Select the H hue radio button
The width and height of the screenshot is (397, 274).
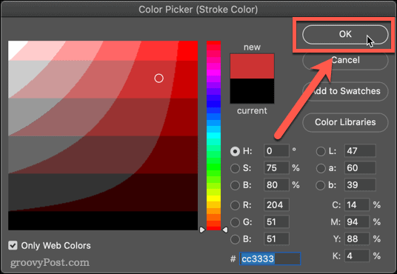point(235,151)
